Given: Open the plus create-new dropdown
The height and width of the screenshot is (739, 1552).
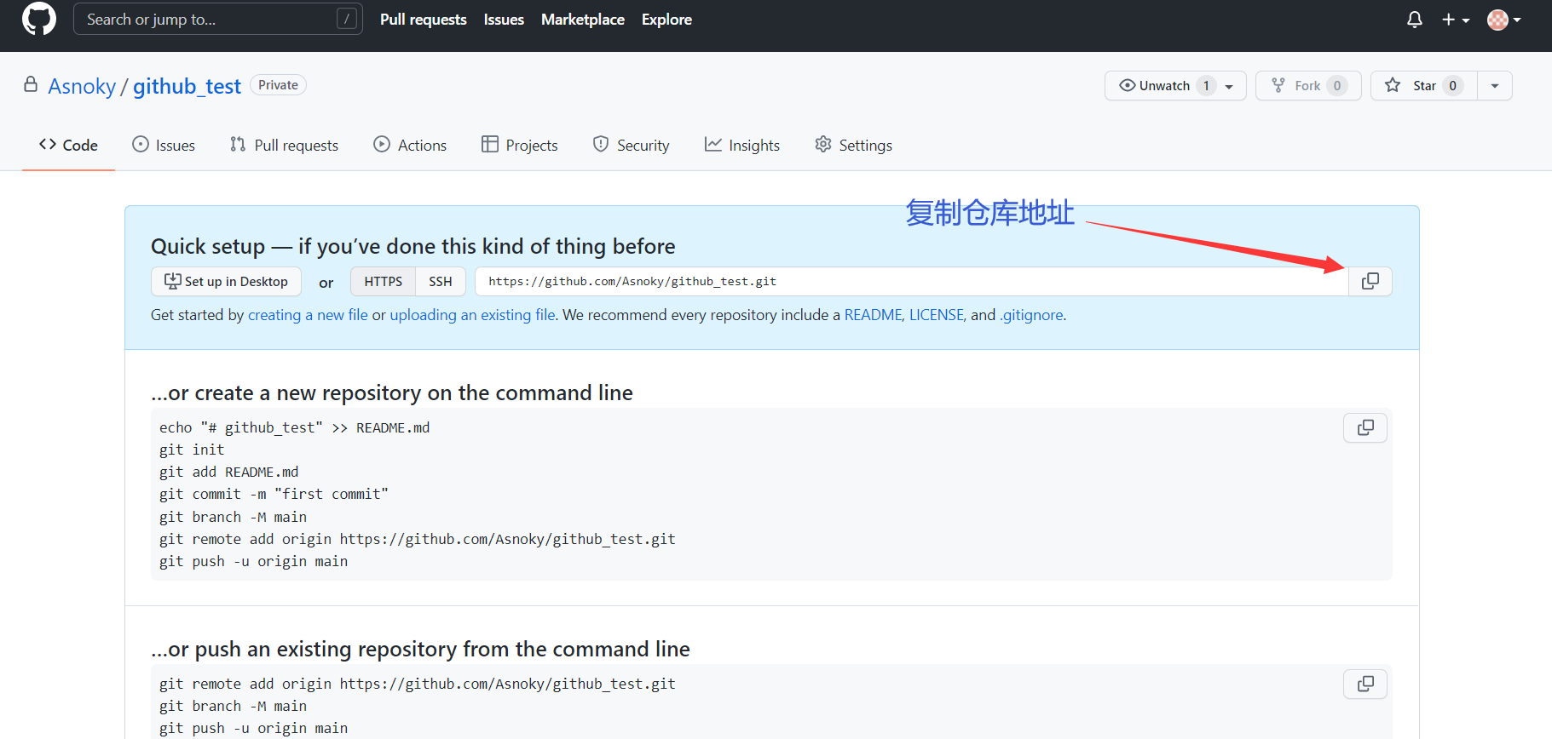Looking at the screenshot, I should coord(1455,19).
